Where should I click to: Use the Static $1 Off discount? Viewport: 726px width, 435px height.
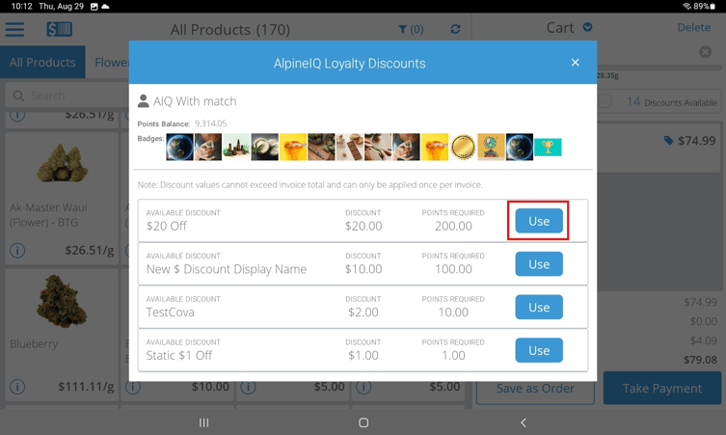coord(539,350)
